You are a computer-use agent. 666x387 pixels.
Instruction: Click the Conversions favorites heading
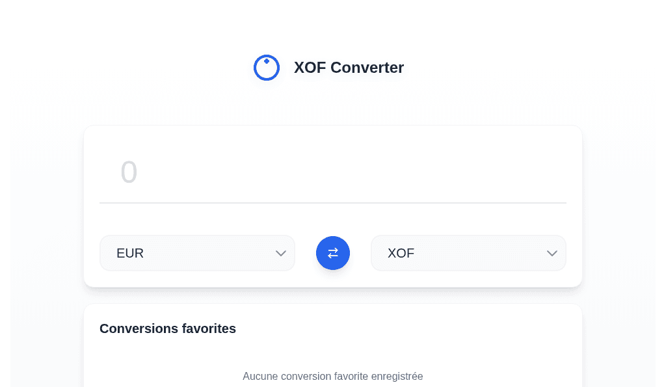[x=167, y=328]
